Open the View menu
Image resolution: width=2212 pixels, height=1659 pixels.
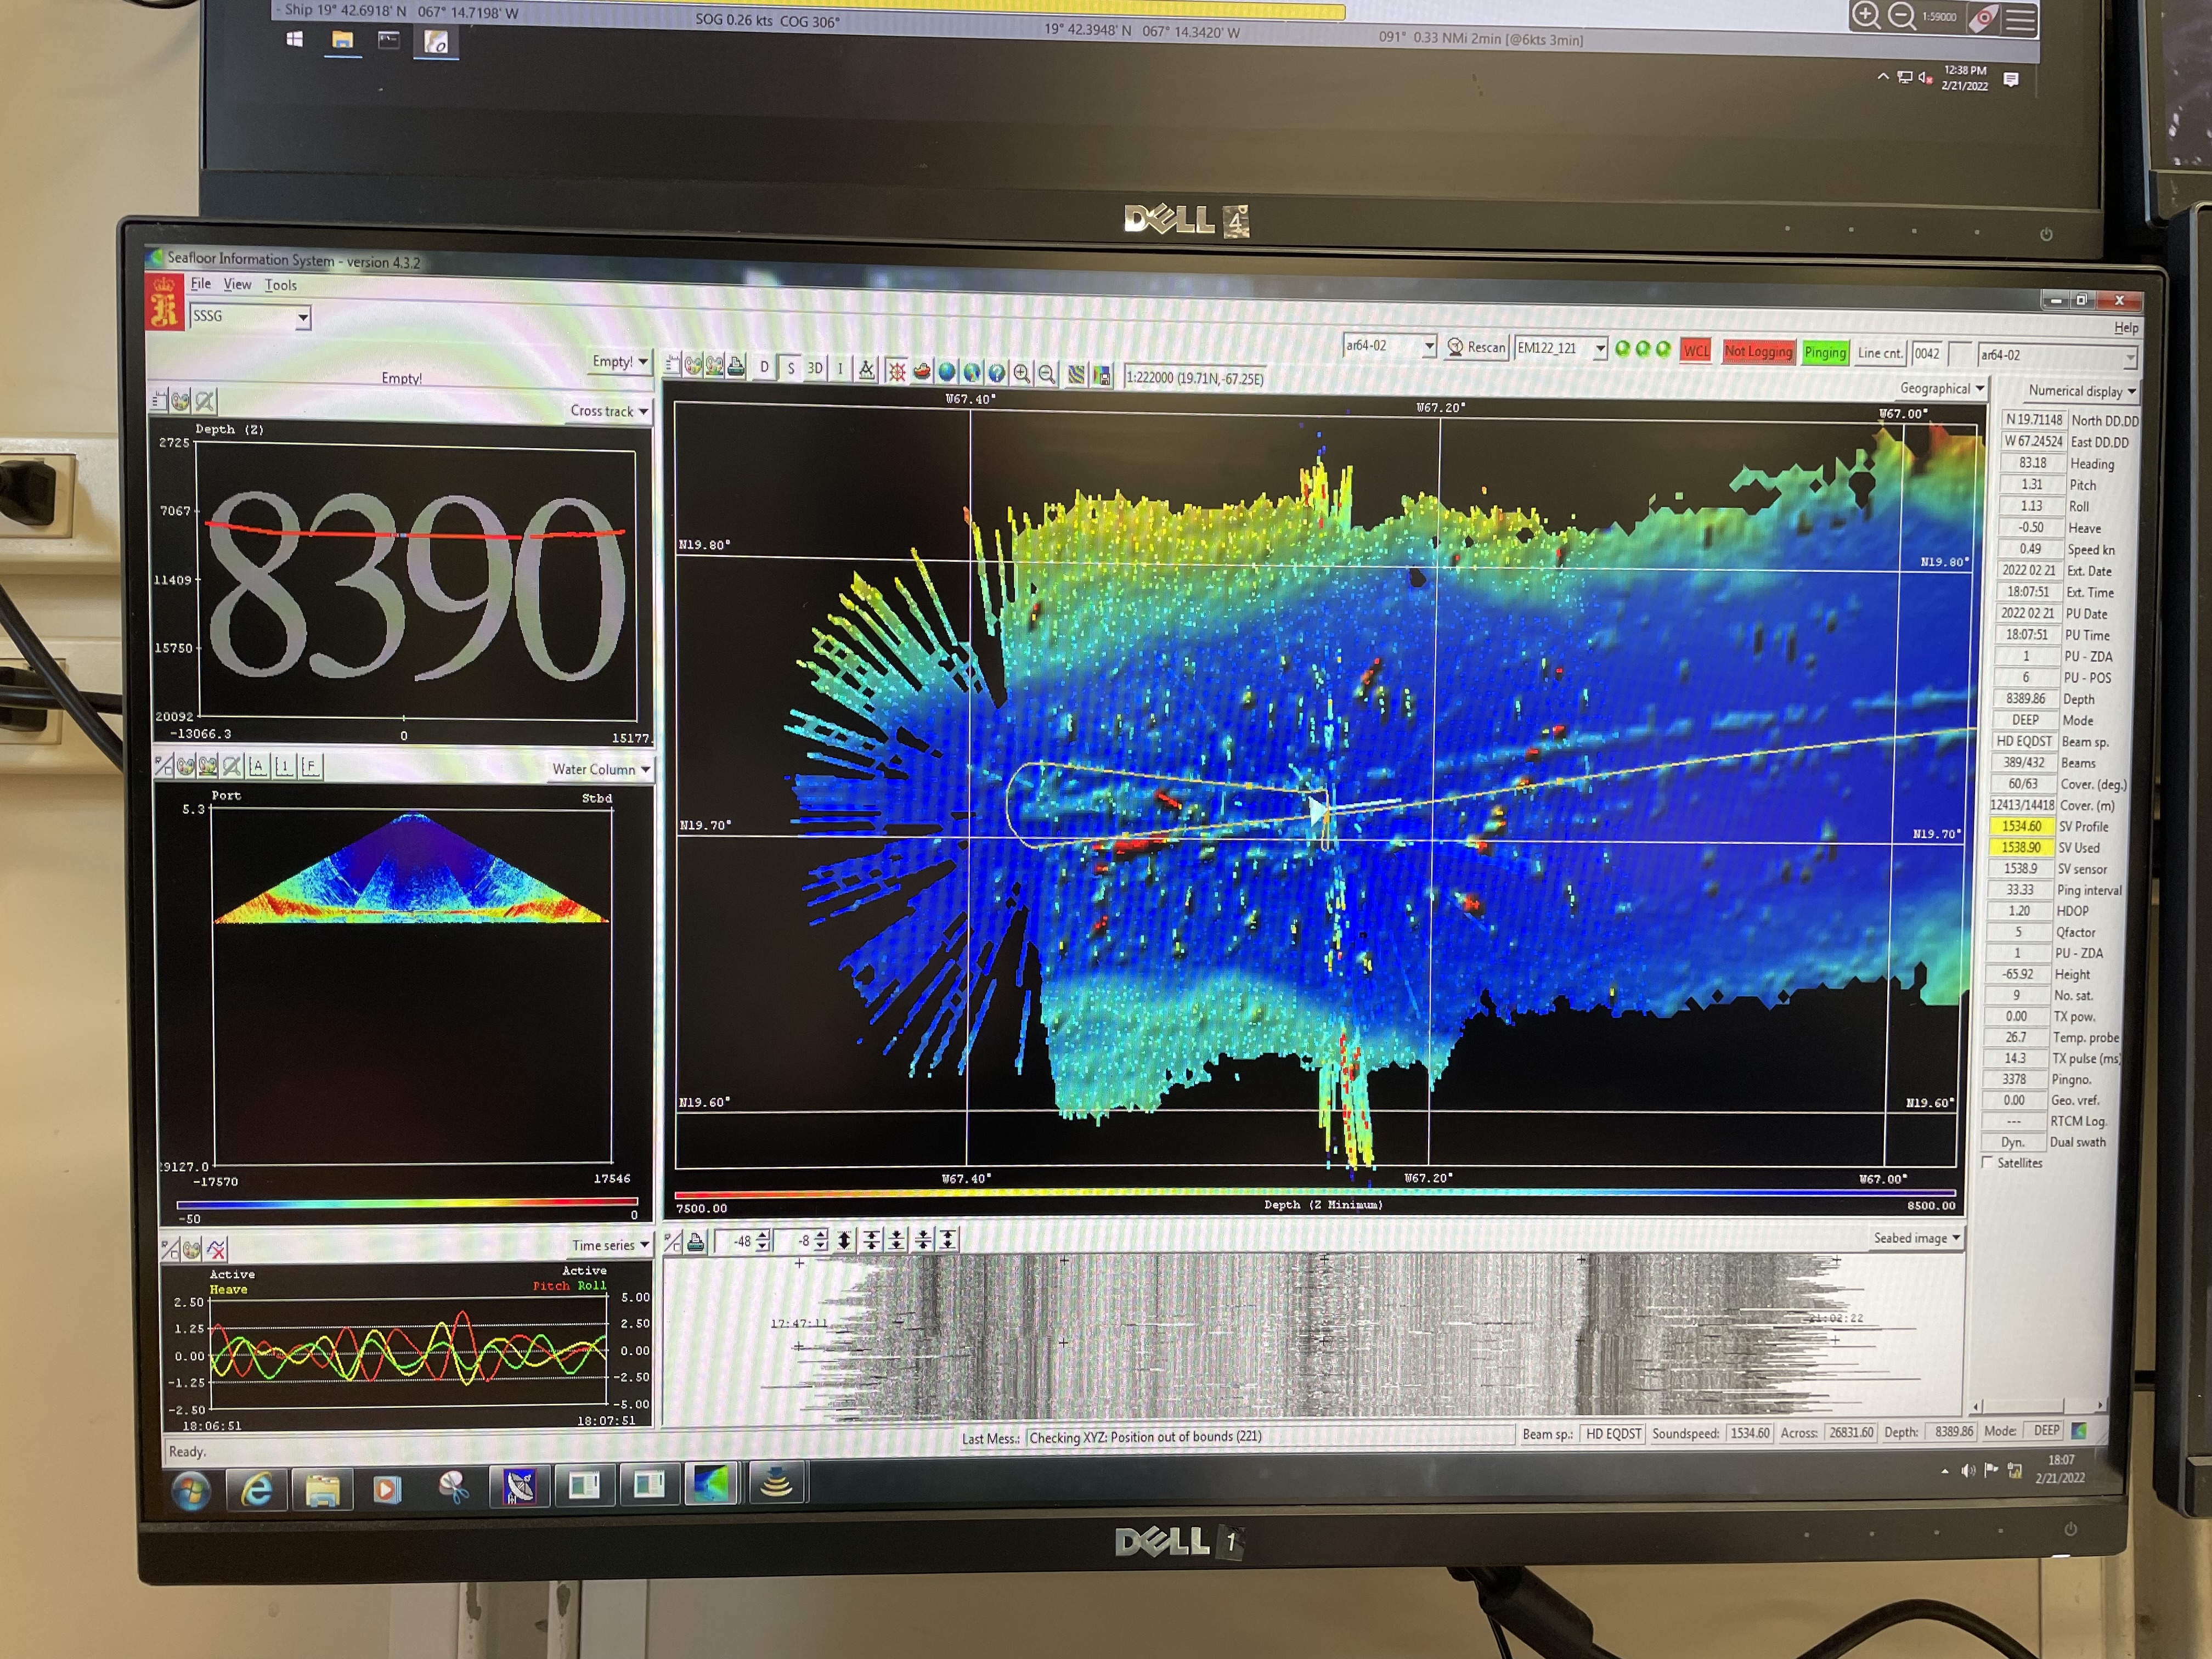pos(237,284)
